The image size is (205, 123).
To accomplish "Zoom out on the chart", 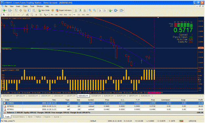I will pyautogui.click(x=94, y=10).
